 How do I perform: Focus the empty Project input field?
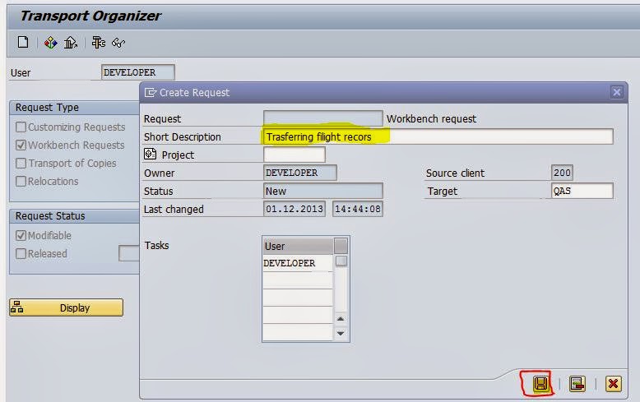(x=294, y=155)
